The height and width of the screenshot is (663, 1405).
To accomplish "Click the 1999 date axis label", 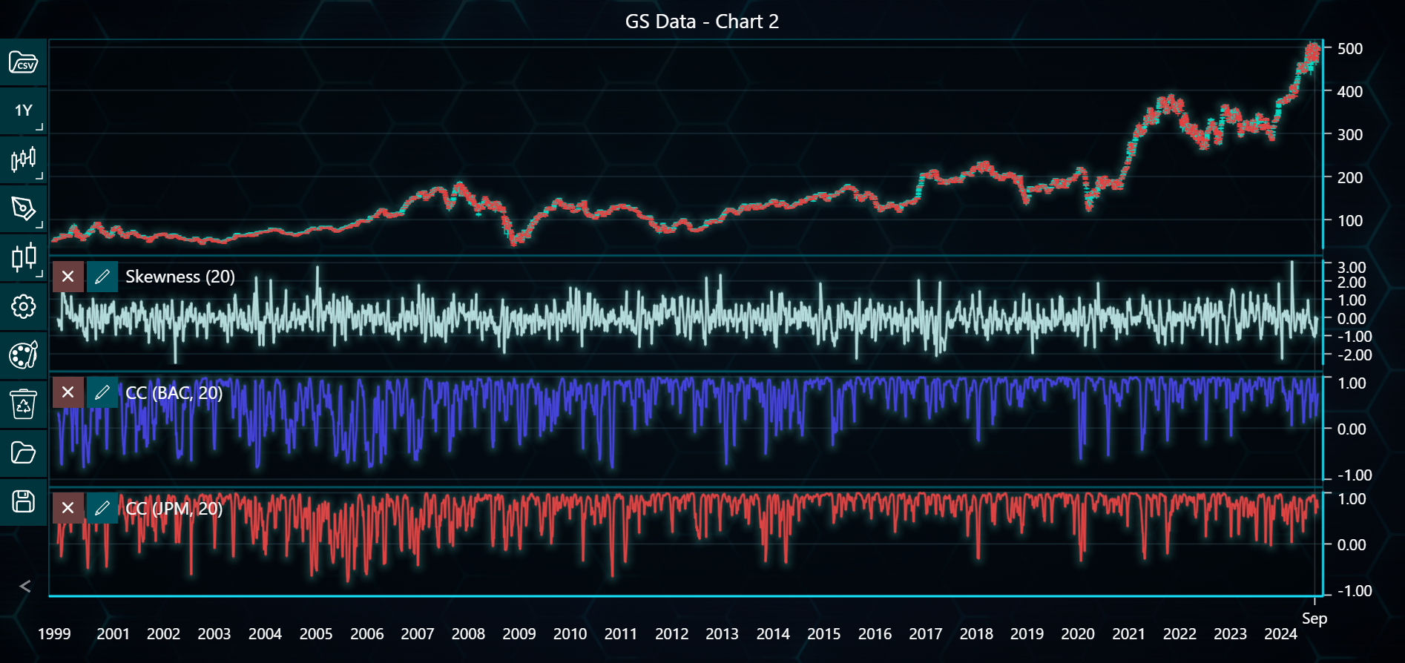I will coord(54,634).
